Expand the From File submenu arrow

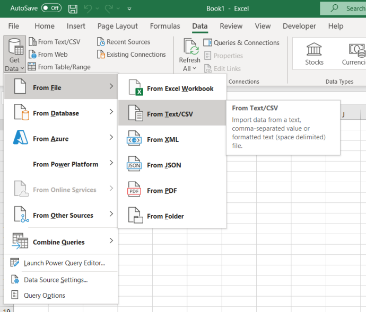tap(111, 86)
